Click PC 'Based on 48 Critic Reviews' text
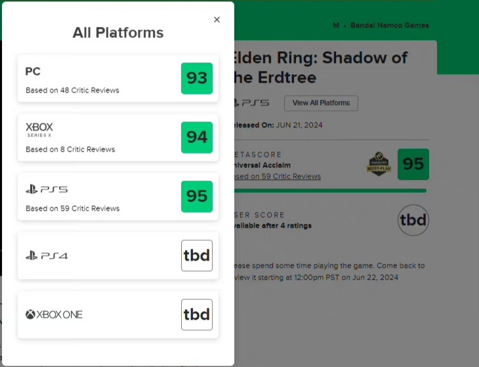The height and width of the screenshot is (367, 479). [x=72, y=90]
